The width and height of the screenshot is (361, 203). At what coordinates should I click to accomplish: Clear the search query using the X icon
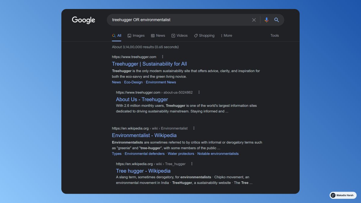pyautogui.click(x=254, y=20)
